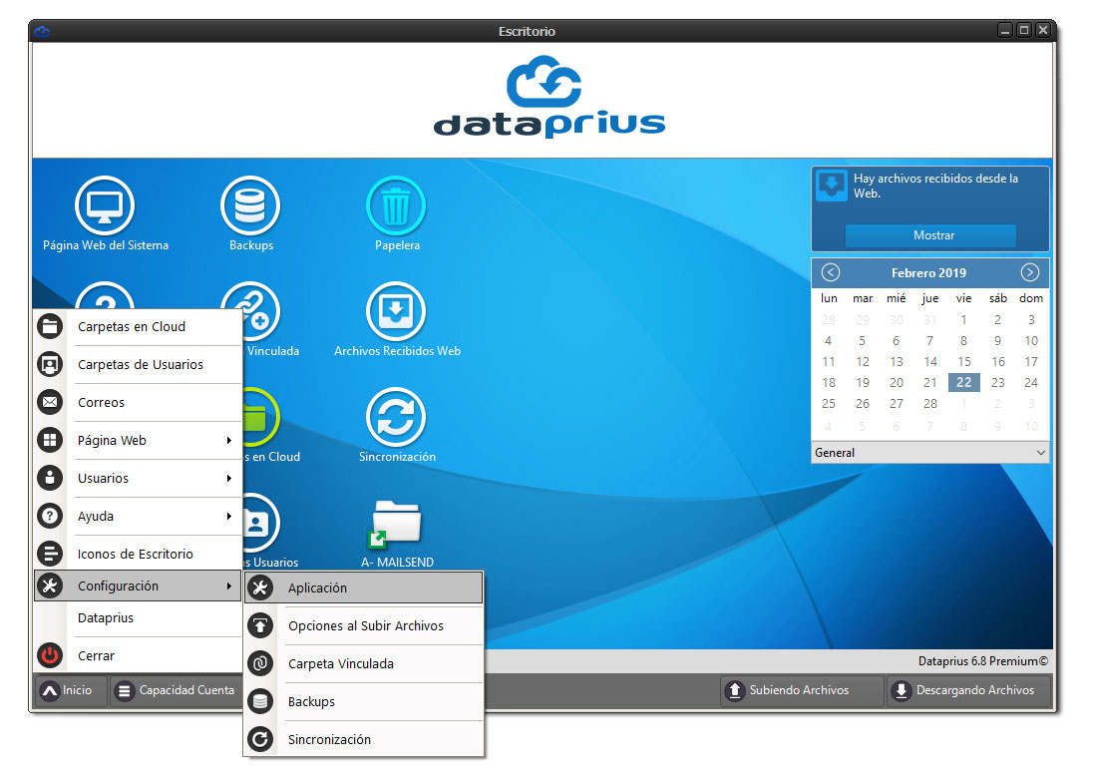Expand the Configuración submenu arrow
The image size is (1093, 778).
[x=228, y=585]
